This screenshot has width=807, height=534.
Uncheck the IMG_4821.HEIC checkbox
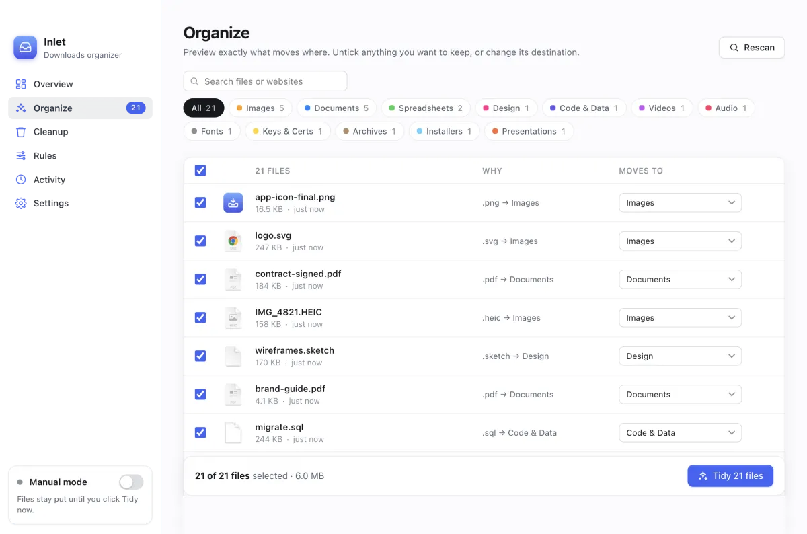[200, 317]
